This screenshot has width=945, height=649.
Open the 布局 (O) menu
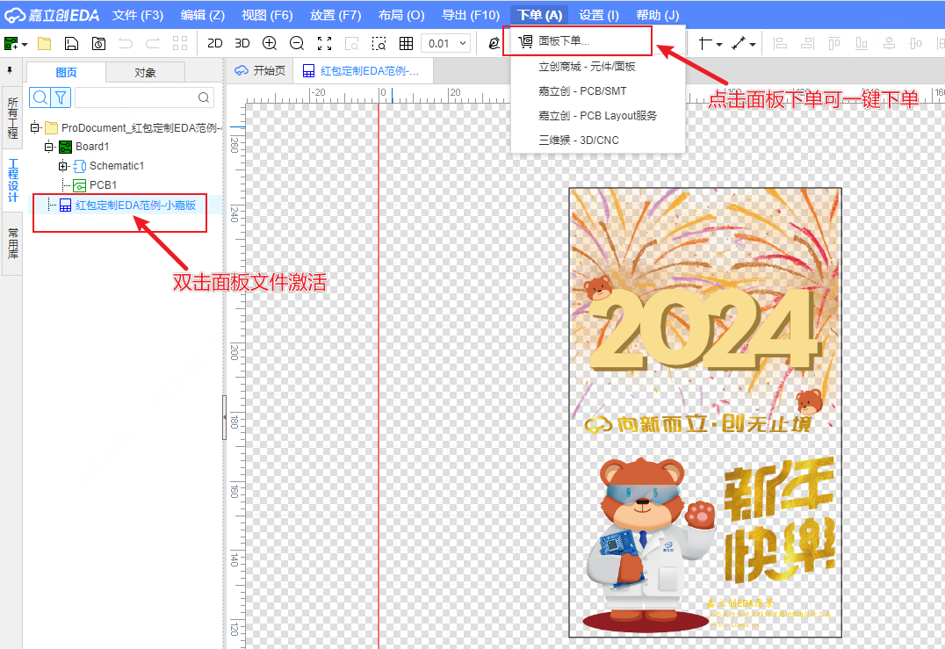pos(401,15)
